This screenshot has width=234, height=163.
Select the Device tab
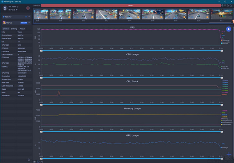pyautogui.click(x=5, y=29)
